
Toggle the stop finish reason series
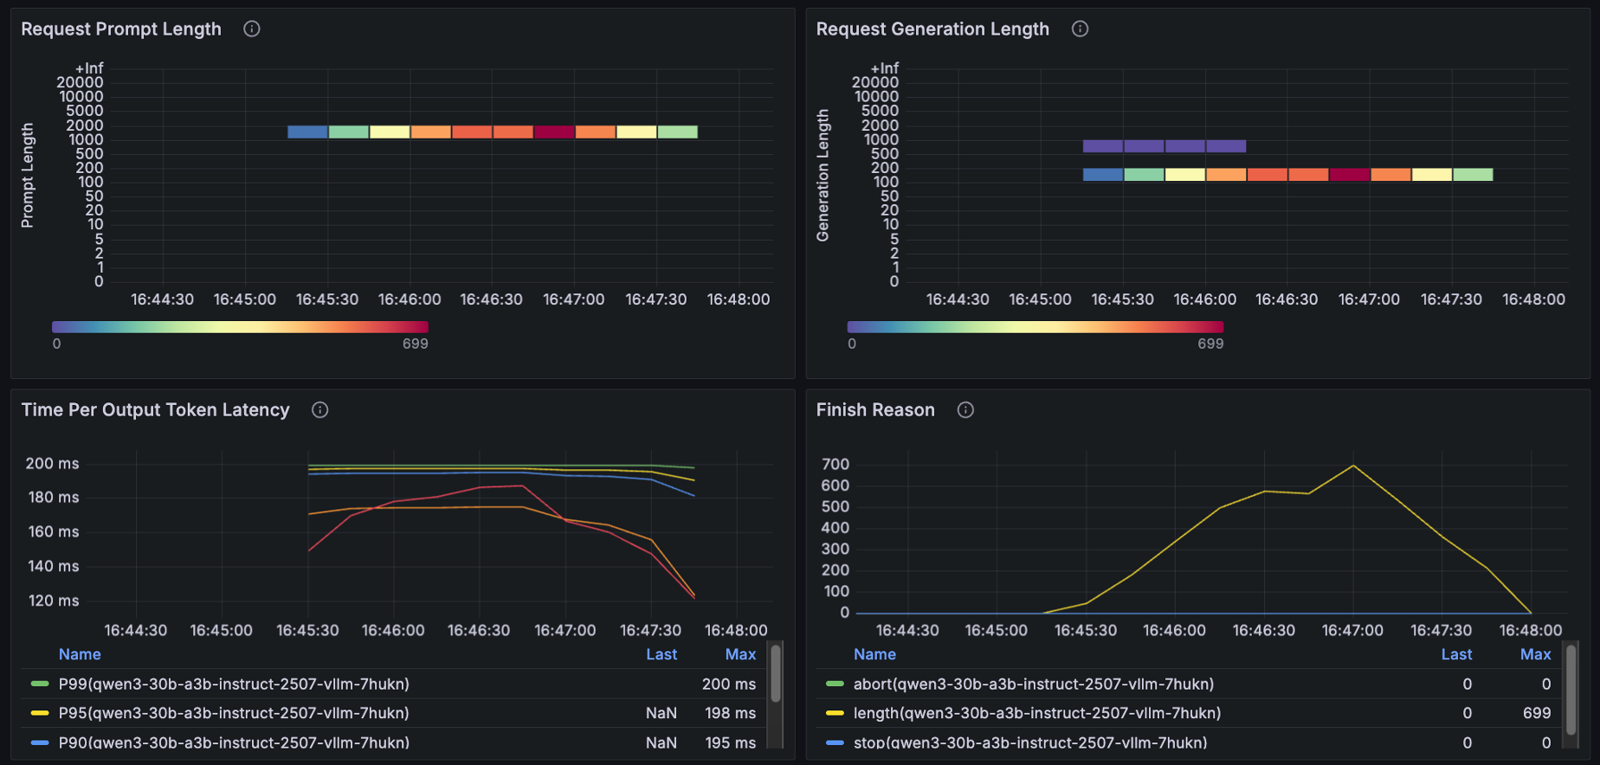(x=1029, y=742)
